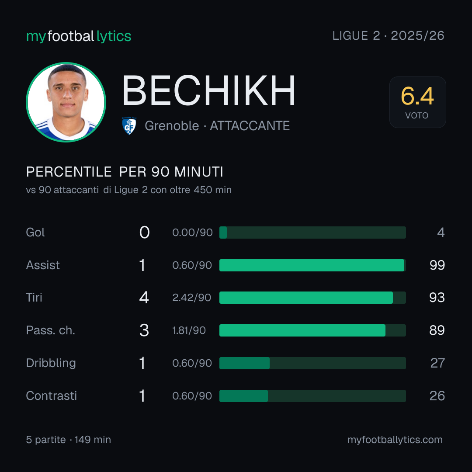Click the Pass. ch. percentile bar
This screenshot has width=472, height=472.
pyautogui.click(x=312, y=330)
